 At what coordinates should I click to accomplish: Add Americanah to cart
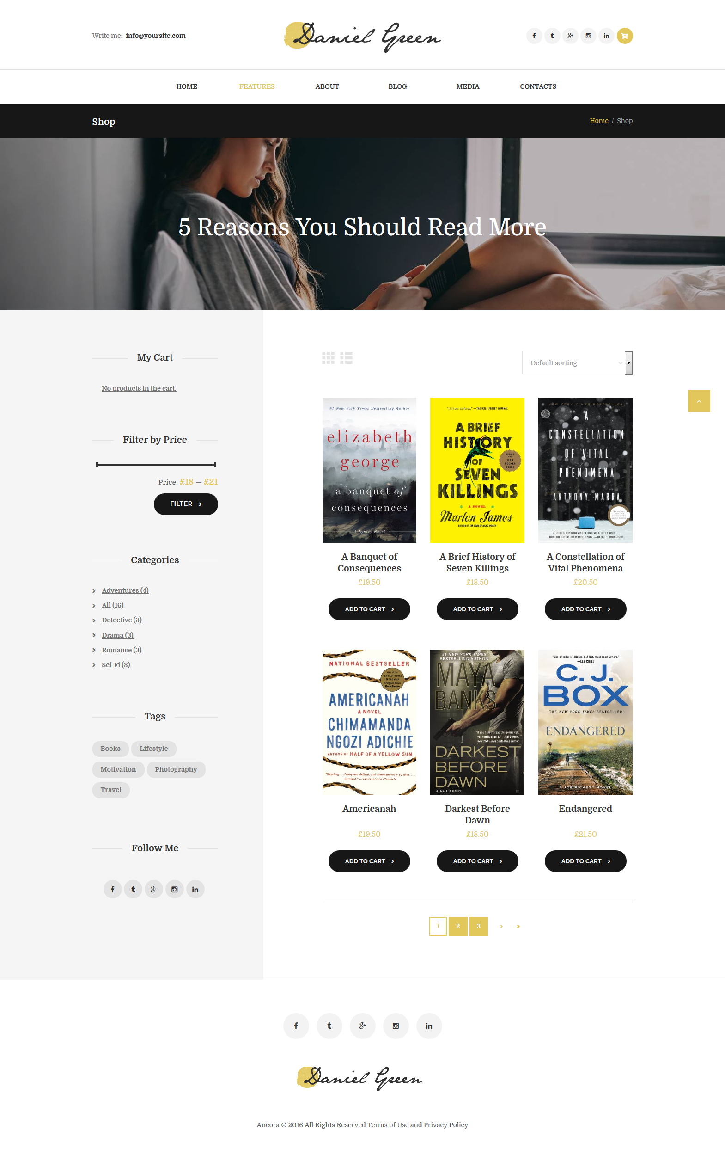369,860
